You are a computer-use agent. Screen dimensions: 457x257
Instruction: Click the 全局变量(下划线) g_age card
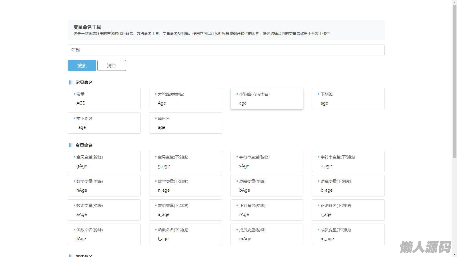click(185, 162)
